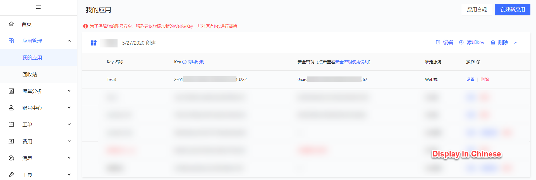Click the trash icon beside 删除
Screen dimensions: 536x180
[x=493, y=42]
